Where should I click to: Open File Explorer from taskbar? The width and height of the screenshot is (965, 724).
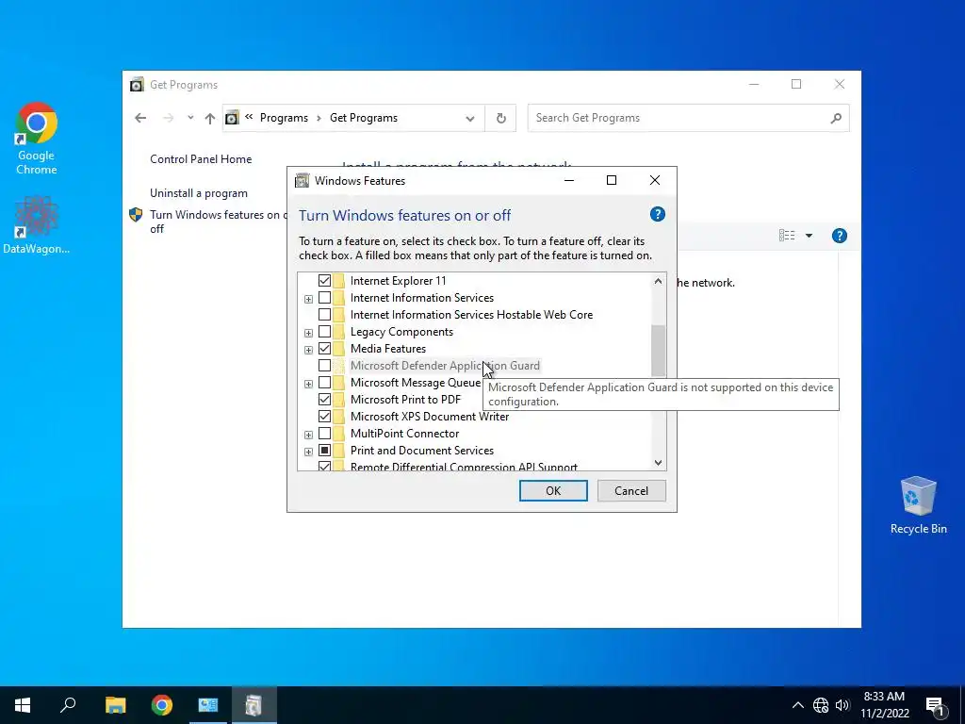(x=115, y=705)
